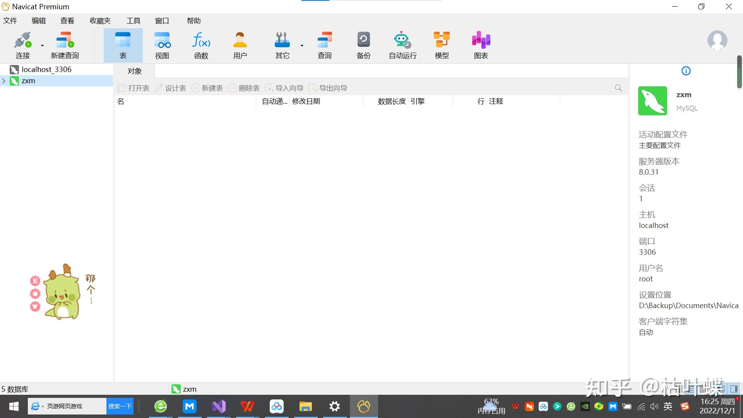The image size is (743, 418).
Task: Click the 导出向导 button
Action: [x=328, y=88]
